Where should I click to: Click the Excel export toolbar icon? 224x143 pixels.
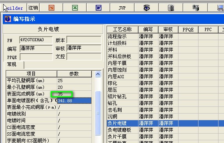[75, 7]
